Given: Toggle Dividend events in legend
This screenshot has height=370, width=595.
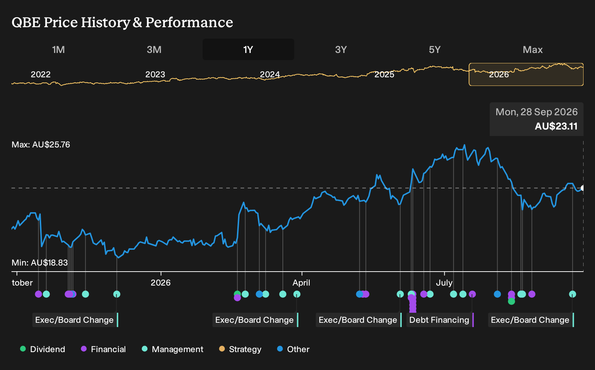Looking at the screenshot, I should [x=43, y=349].
